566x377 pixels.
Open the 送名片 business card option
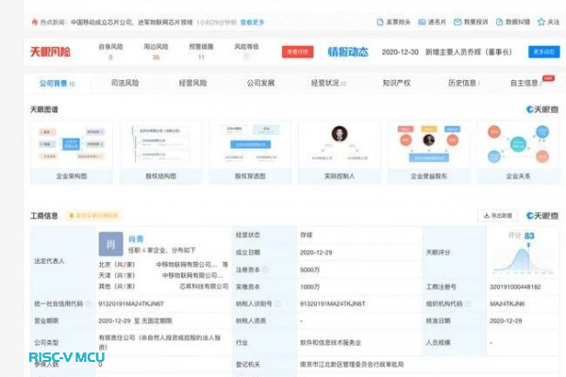432,22
